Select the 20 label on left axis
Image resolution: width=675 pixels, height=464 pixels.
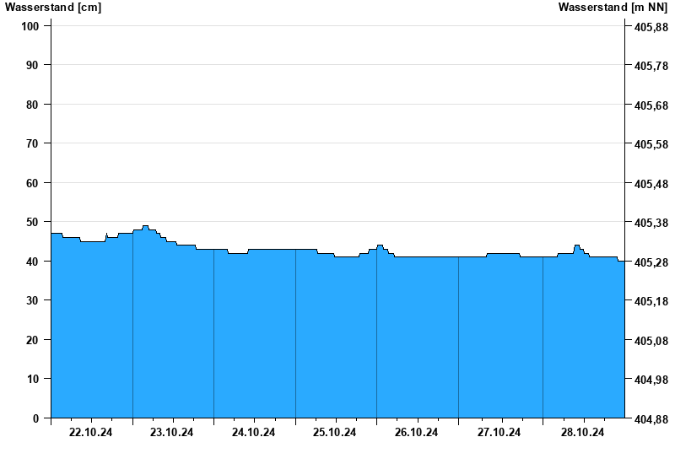[x=32, y=340]
